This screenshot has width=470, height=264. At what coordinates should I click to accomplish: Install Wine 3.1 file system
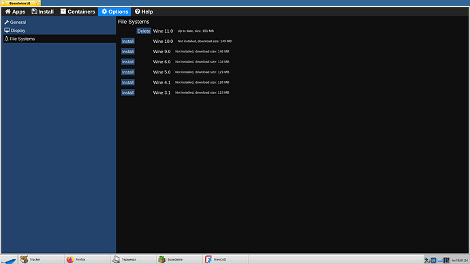(127, 93)
